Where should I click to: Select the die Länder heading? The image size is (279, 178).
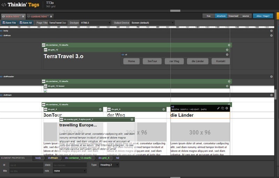coord(182,115)
